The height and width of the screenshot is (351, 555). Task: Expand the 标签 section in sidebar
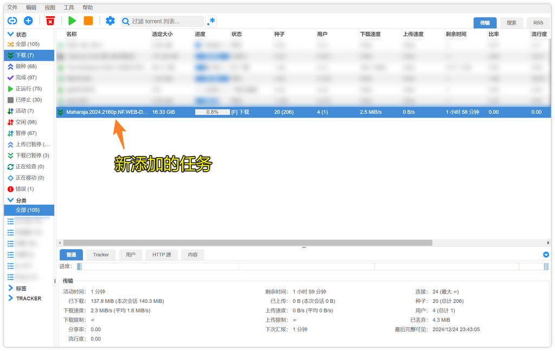click(10, 288)
